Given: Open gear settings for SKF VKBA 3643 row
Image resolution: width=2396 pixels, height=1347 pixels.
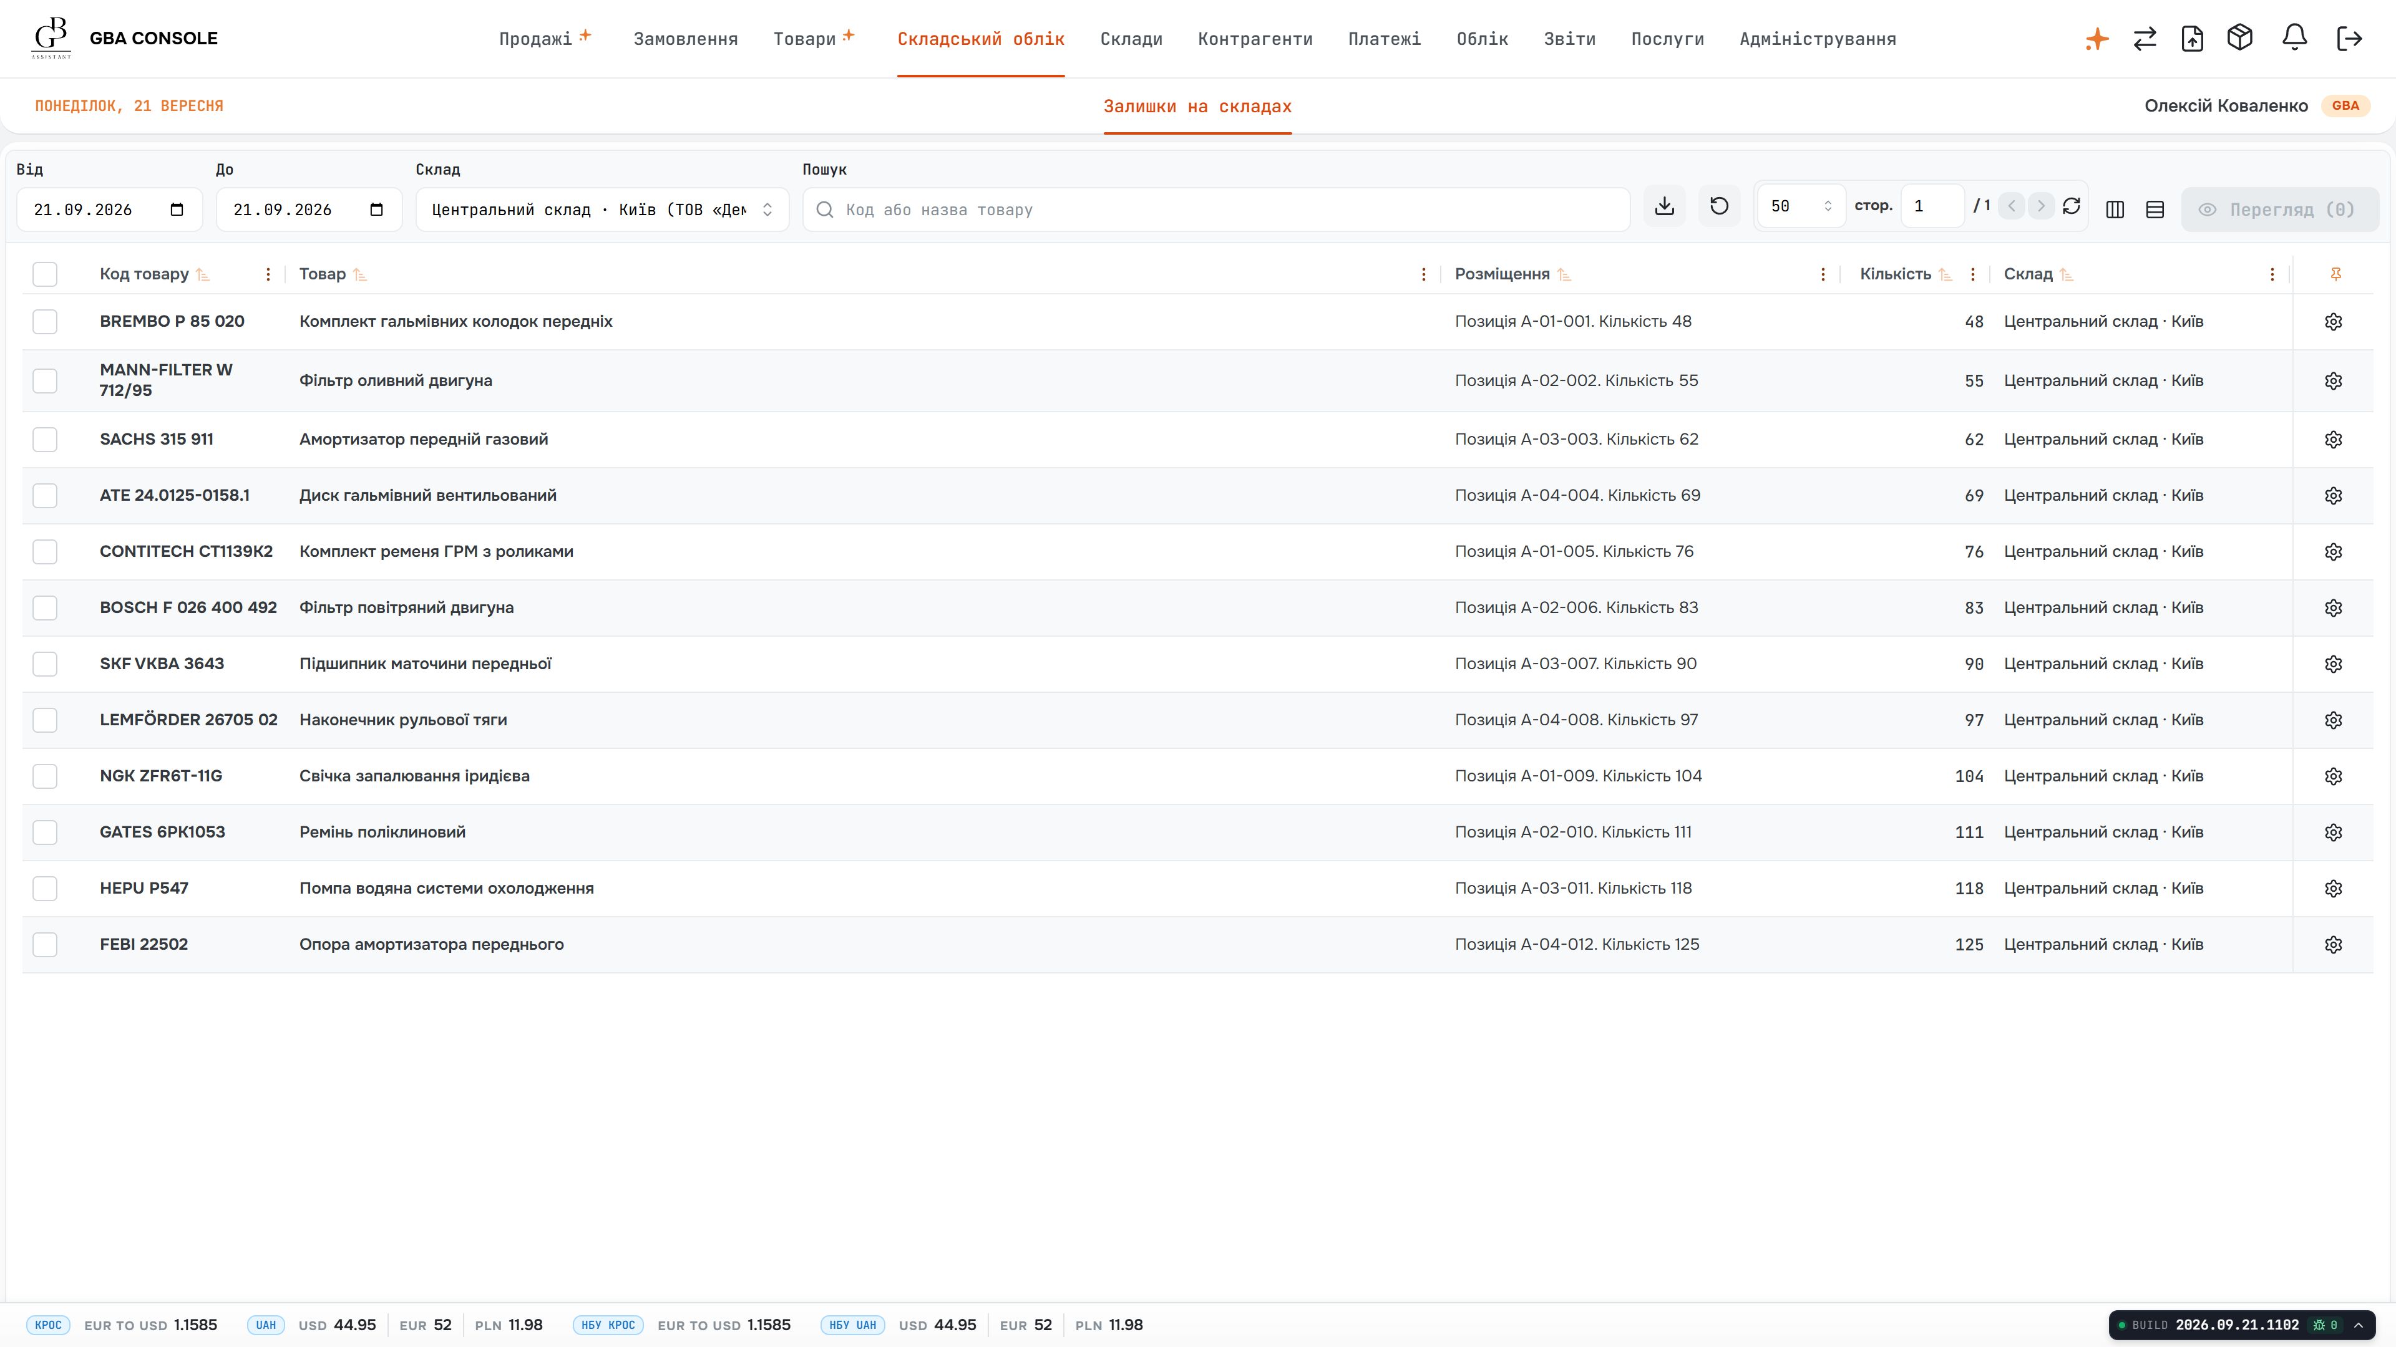Looking at the screenshot, I should [2334, 664].
